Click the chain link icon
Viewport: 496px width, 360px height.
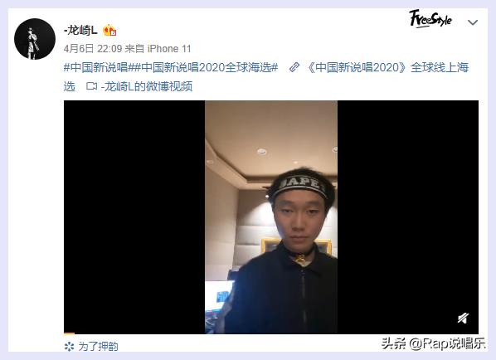(x=294, y=67)
